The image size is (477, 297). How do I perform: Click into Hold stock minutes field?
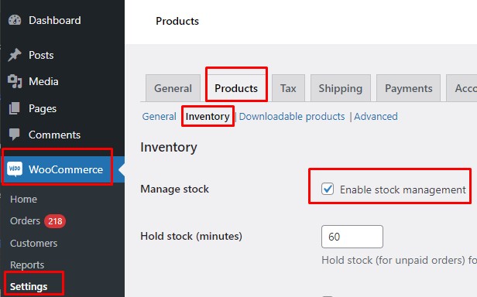coord(352,237)
